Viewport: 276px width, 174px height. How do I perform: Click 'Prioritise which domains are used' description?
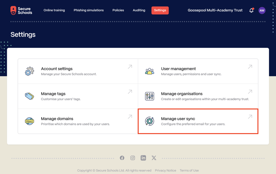point(75,124)
